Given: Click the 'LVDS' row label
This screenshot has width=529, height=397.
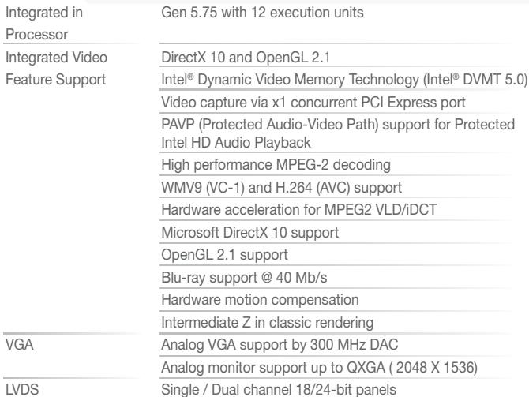Looking at the screenshot, I should click(22, 390).
